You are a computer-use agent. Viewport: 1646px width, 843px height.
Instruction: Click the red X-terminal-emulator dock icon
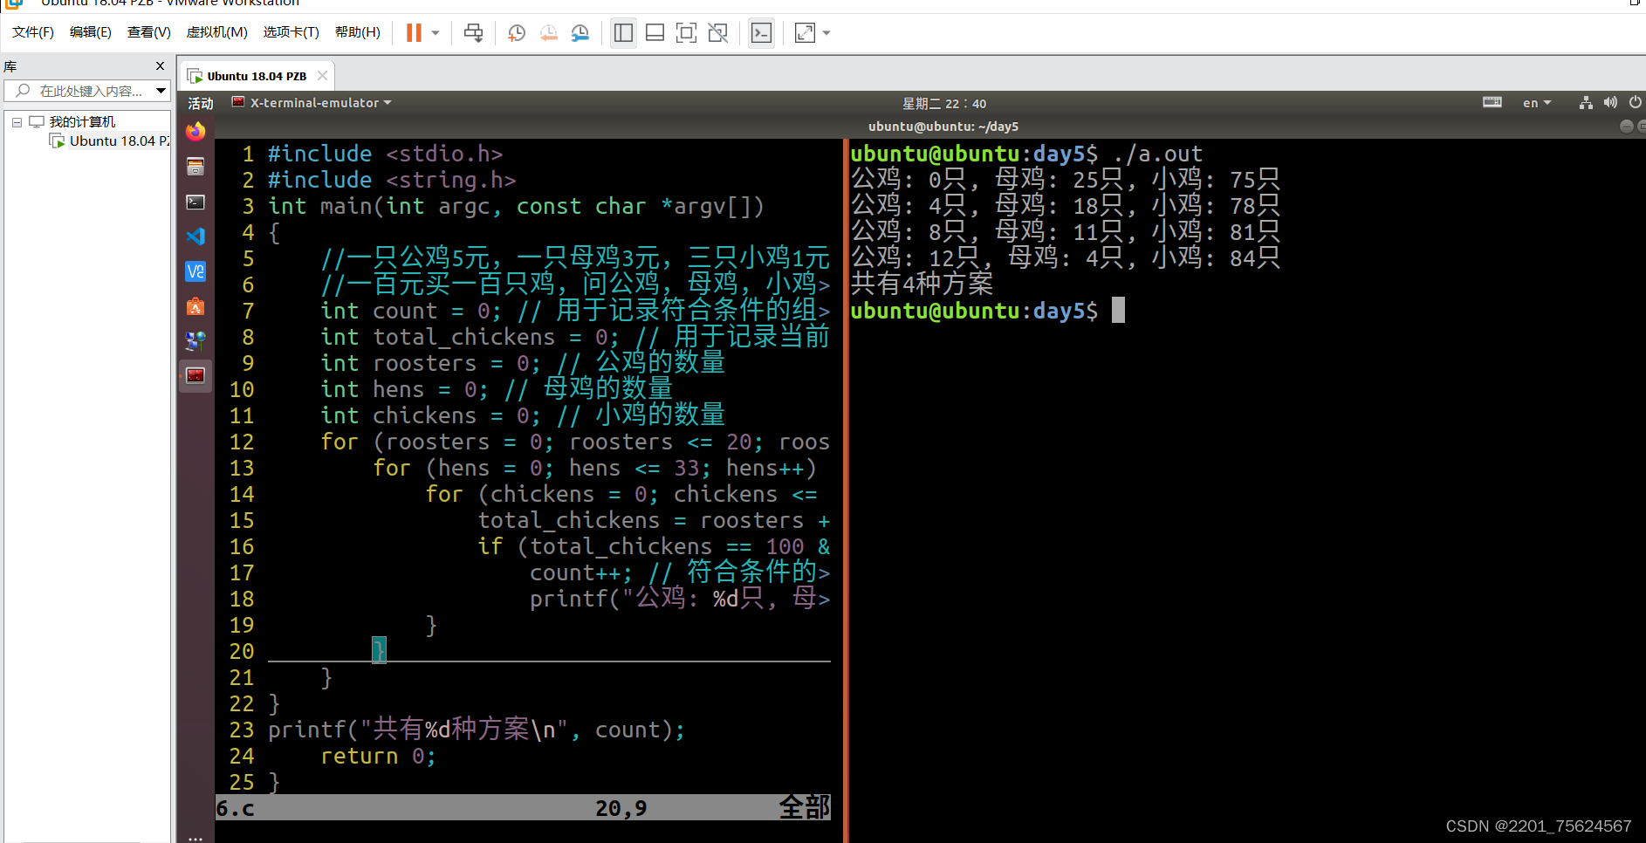[195, 375]
